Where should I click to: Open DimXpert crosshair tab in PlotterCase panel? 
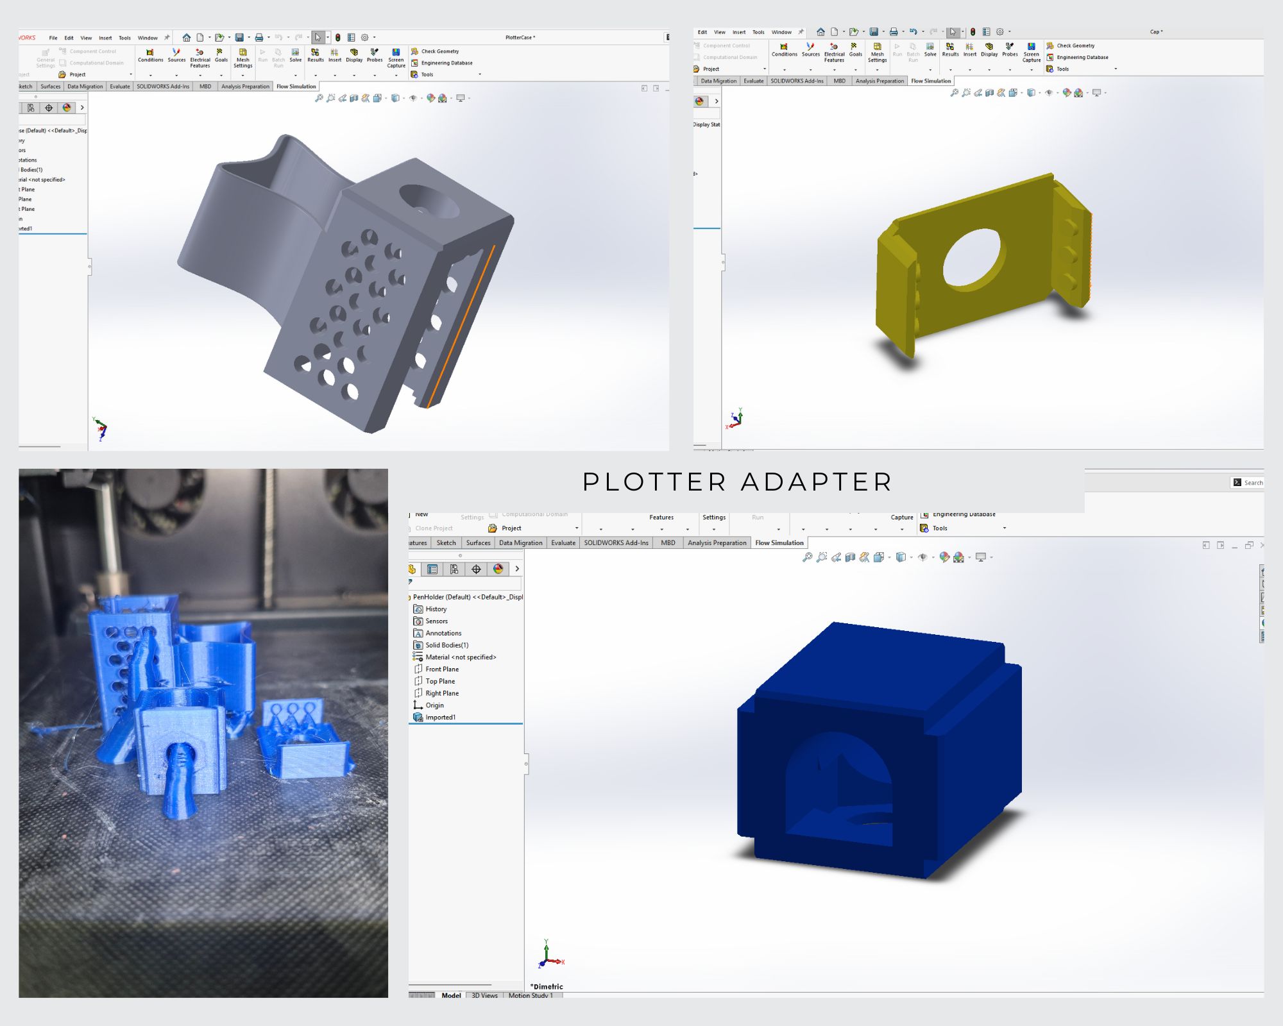(49, 108)
